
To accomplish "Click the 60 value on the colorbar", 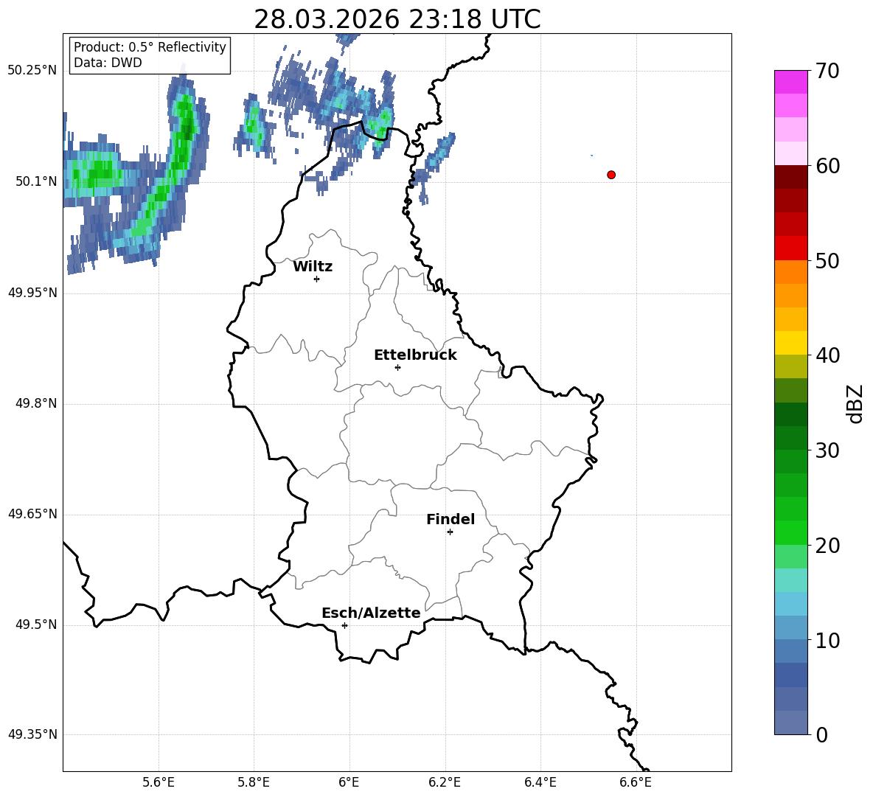I will [827, 166].
